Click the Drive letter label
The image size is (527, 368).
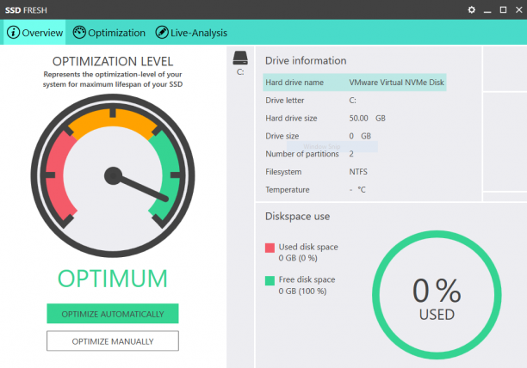tap(285, 101)
